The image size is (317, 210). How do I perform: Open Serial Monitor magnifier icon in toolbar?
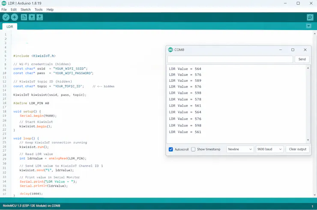click(310, 18)
